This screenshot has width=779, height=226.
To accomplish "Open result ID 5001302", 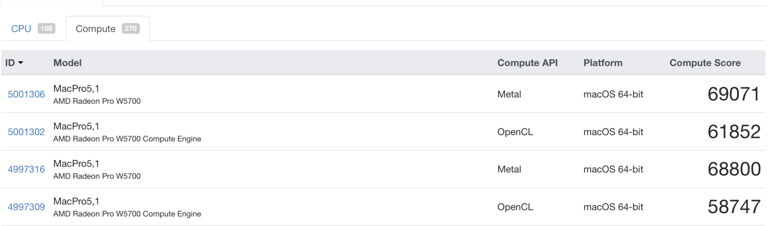I will pyautogui.click(x=26, y=132).
